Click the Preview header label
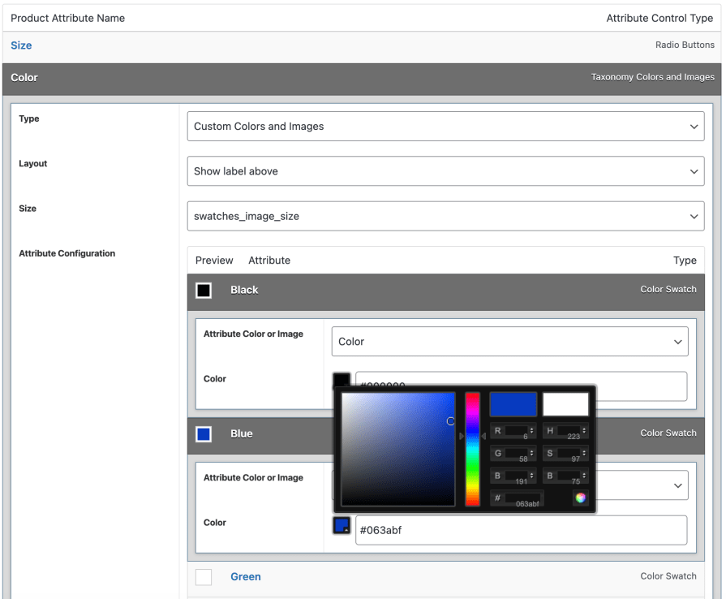This screenshot has height=599, width=726. [x=213, y=261]
